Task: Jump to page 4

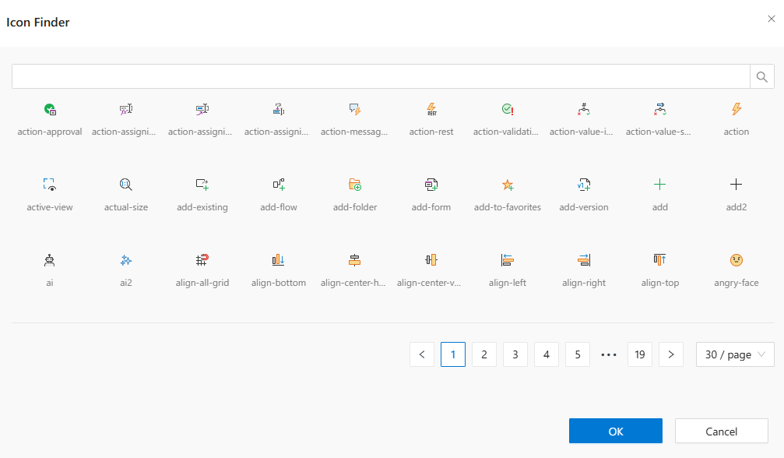Action: pos(547,354)
